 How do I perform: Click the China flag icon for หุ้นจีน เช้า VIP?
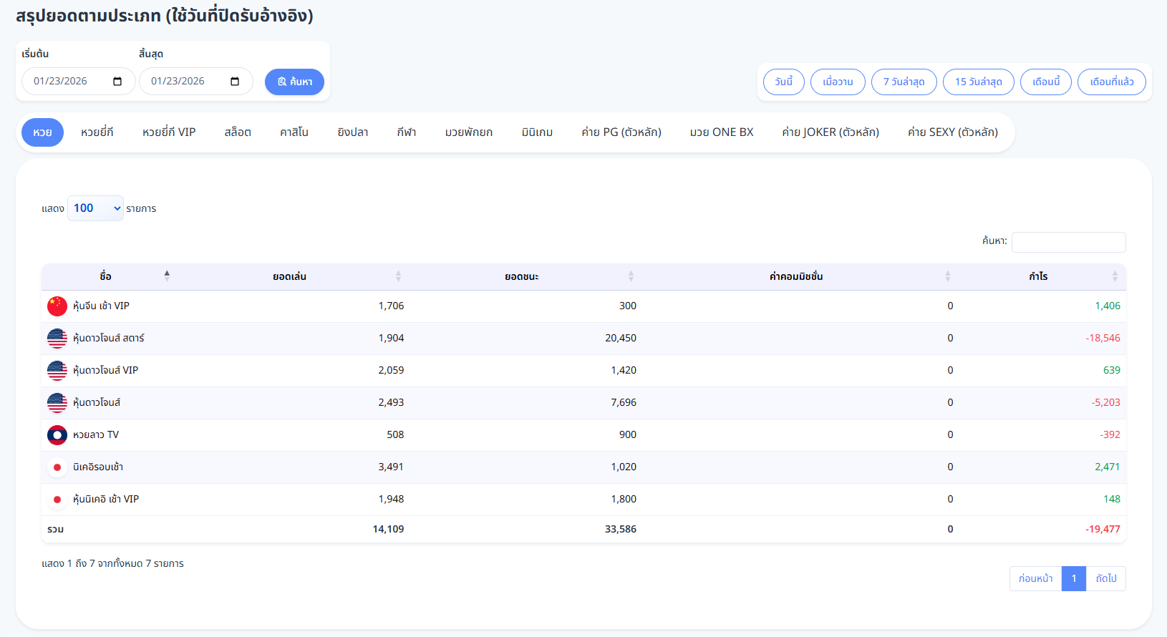pos(57,306)
